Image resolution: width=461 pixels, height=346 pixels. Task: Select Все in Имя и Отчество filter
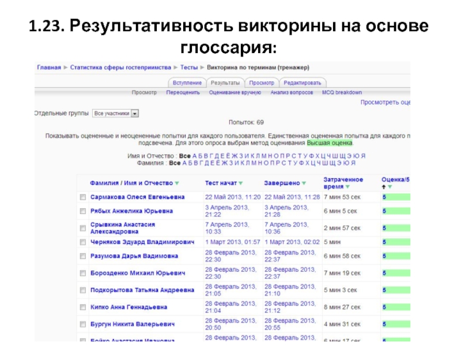tap(184, 156)
